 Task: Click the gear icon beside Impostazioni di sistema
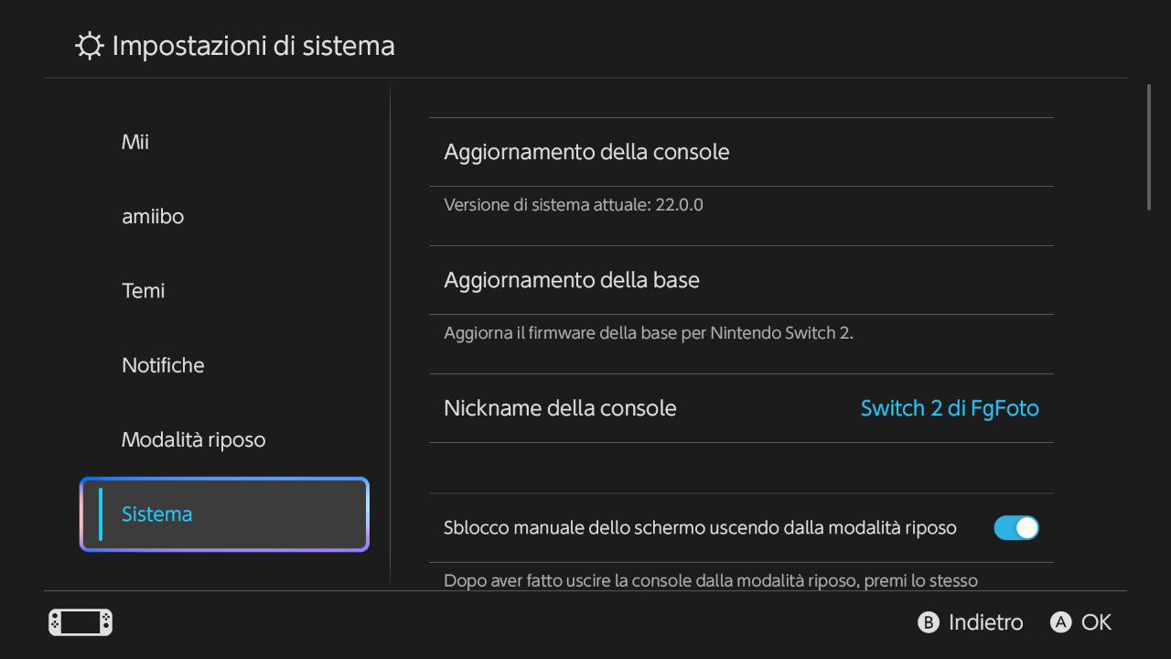click(x=89, y=46)
